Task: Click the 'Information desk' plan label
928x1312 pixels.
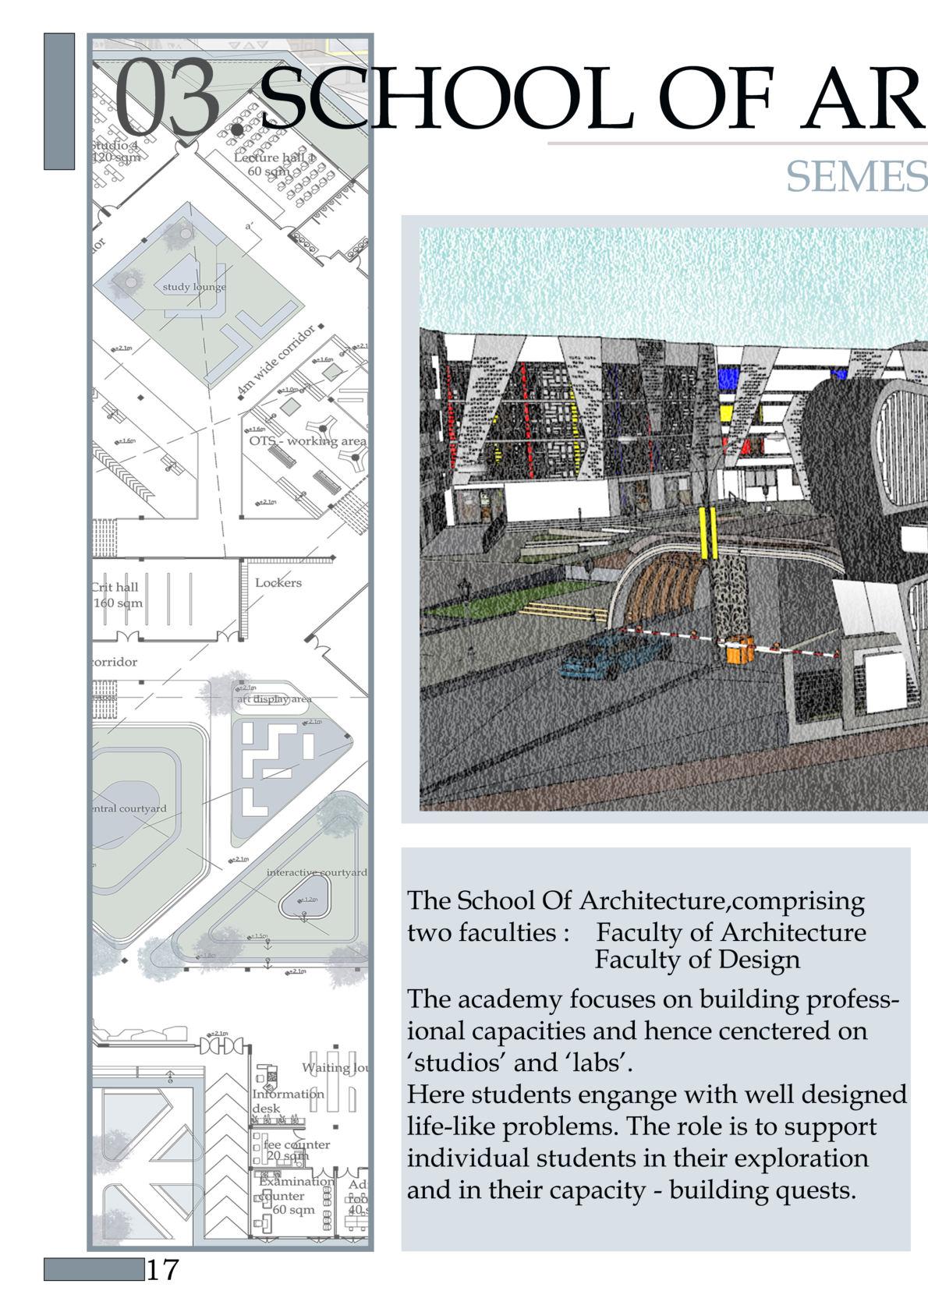Action: click(287, 1100)
